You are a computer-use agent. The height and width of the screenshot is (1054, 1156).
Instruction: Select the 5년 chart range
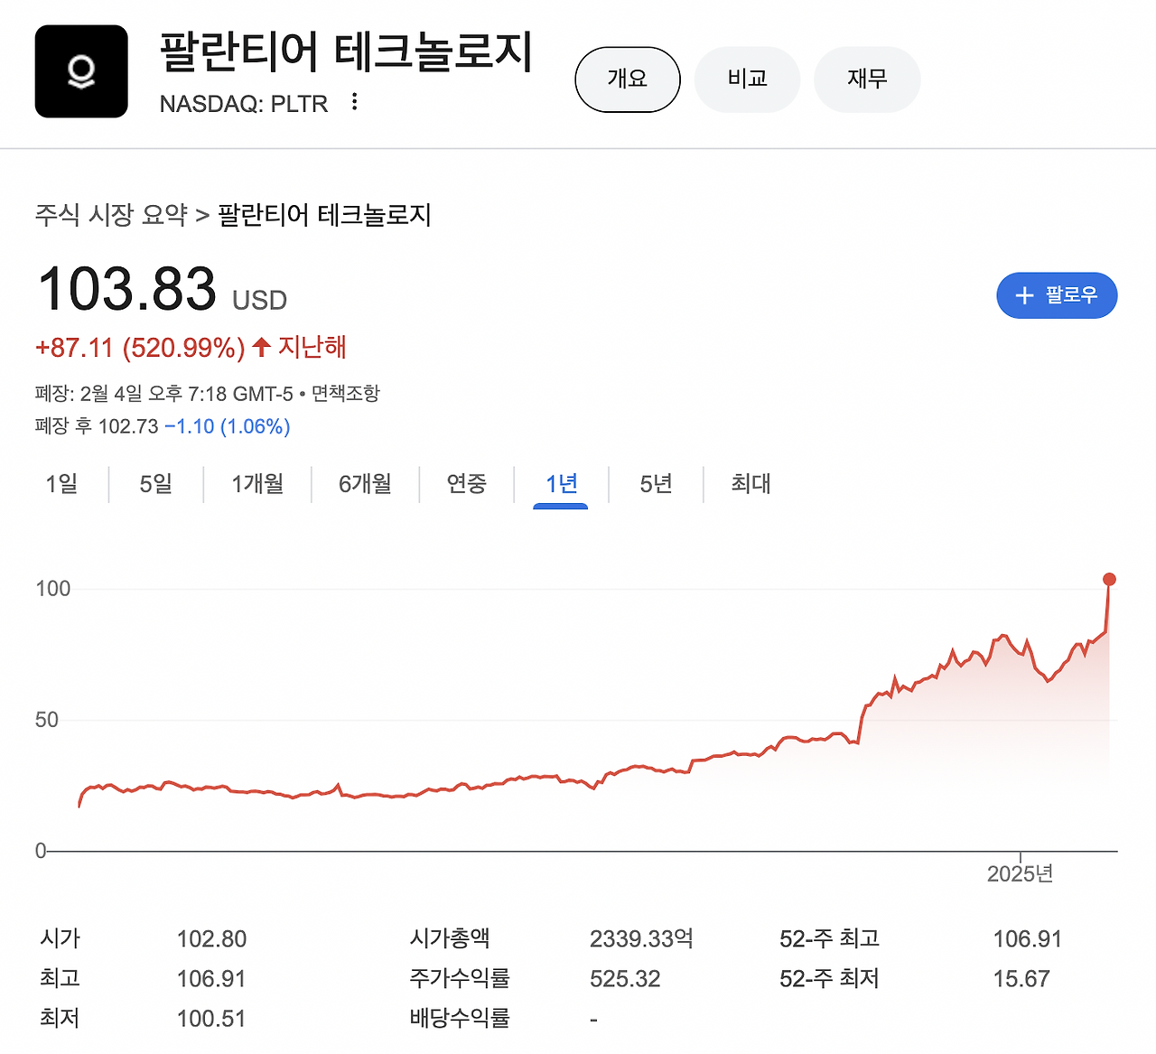[654, 485]
